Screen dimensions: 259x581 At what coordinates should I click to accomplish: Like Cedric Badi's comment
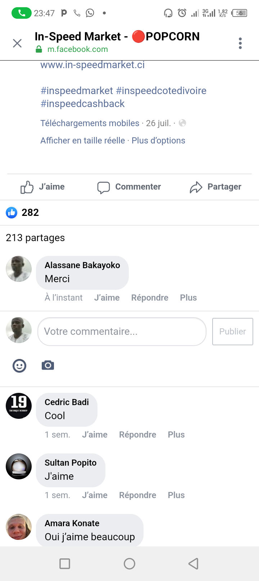pyautogui.click(x=95, y=435)
